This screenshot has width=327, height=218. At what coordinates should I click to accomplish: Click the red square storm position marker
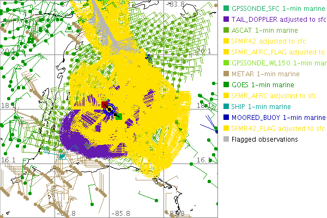pyautogui.click(x=105, y=104)
